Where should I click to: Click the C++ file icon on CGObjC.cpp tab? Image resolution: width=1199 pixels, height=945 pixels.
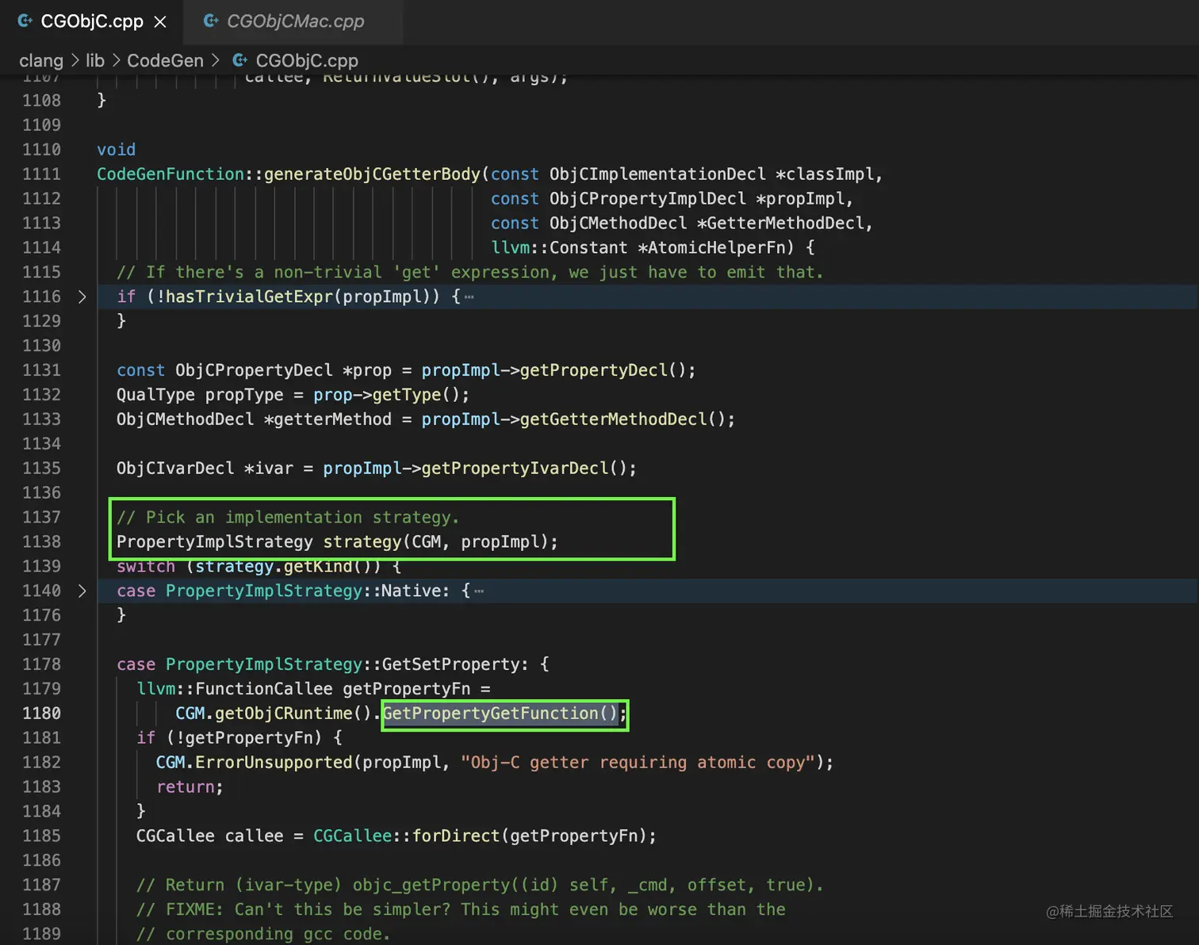(25, 21)
